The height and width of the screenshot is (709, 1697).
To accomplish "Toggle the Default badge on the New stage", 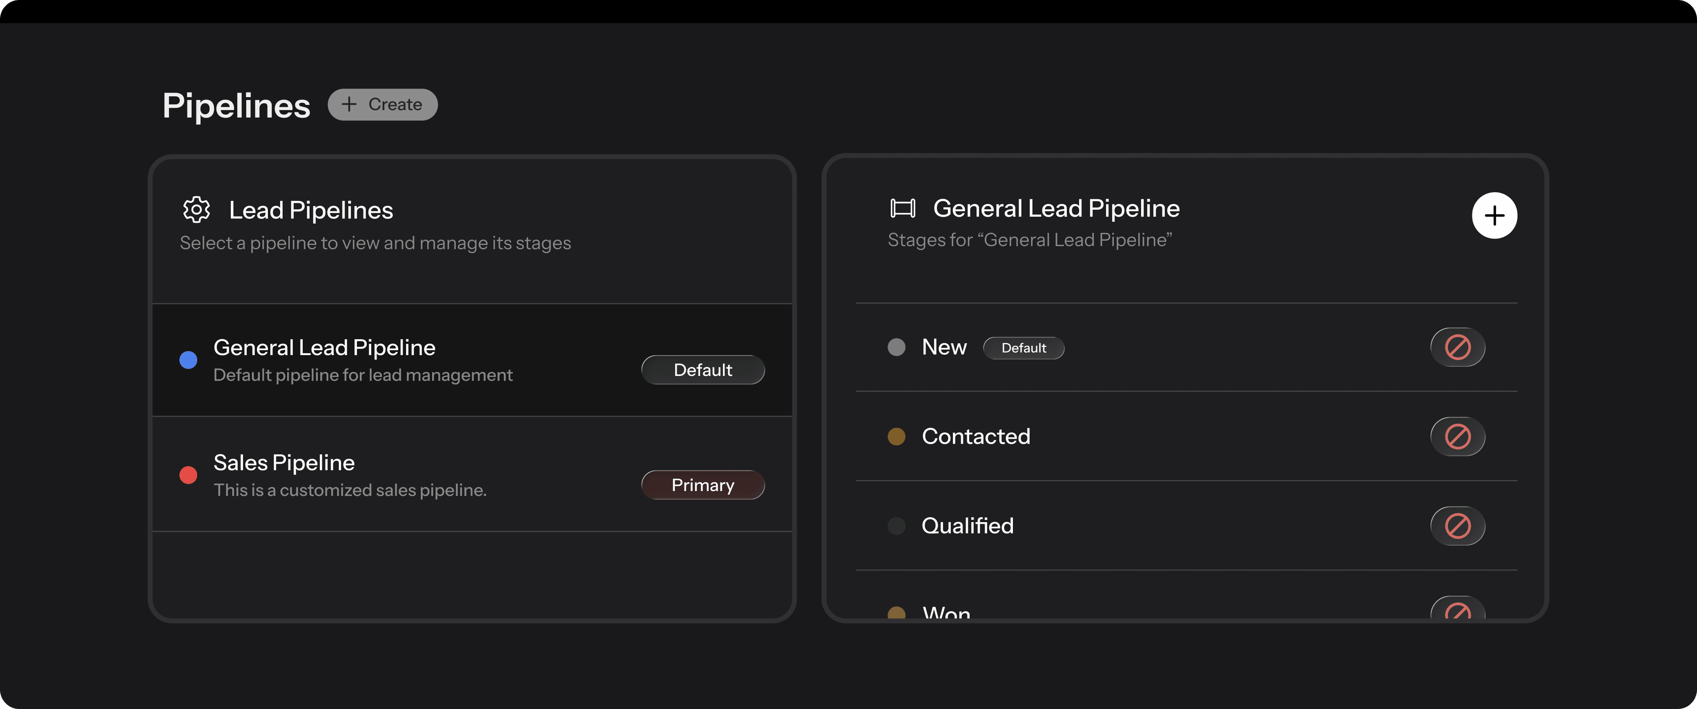I will [x=1024, y=348].
